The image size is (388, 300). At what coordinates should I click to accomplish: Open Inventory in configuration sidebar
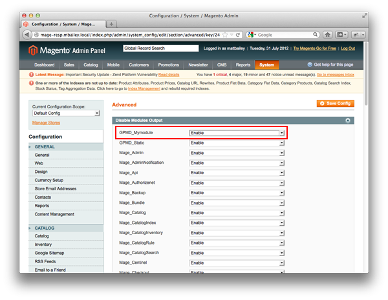(x=43, y=245)
